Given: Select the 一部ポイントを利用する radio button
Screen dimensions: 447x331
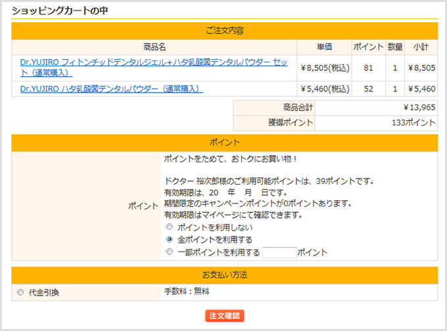Looking at the screenshot, I should [x=170, y=252].
